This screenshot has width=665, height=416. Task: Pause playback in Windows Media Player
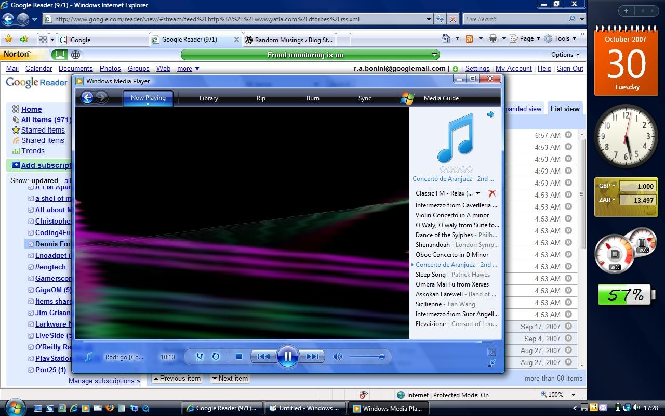point(287,356)
